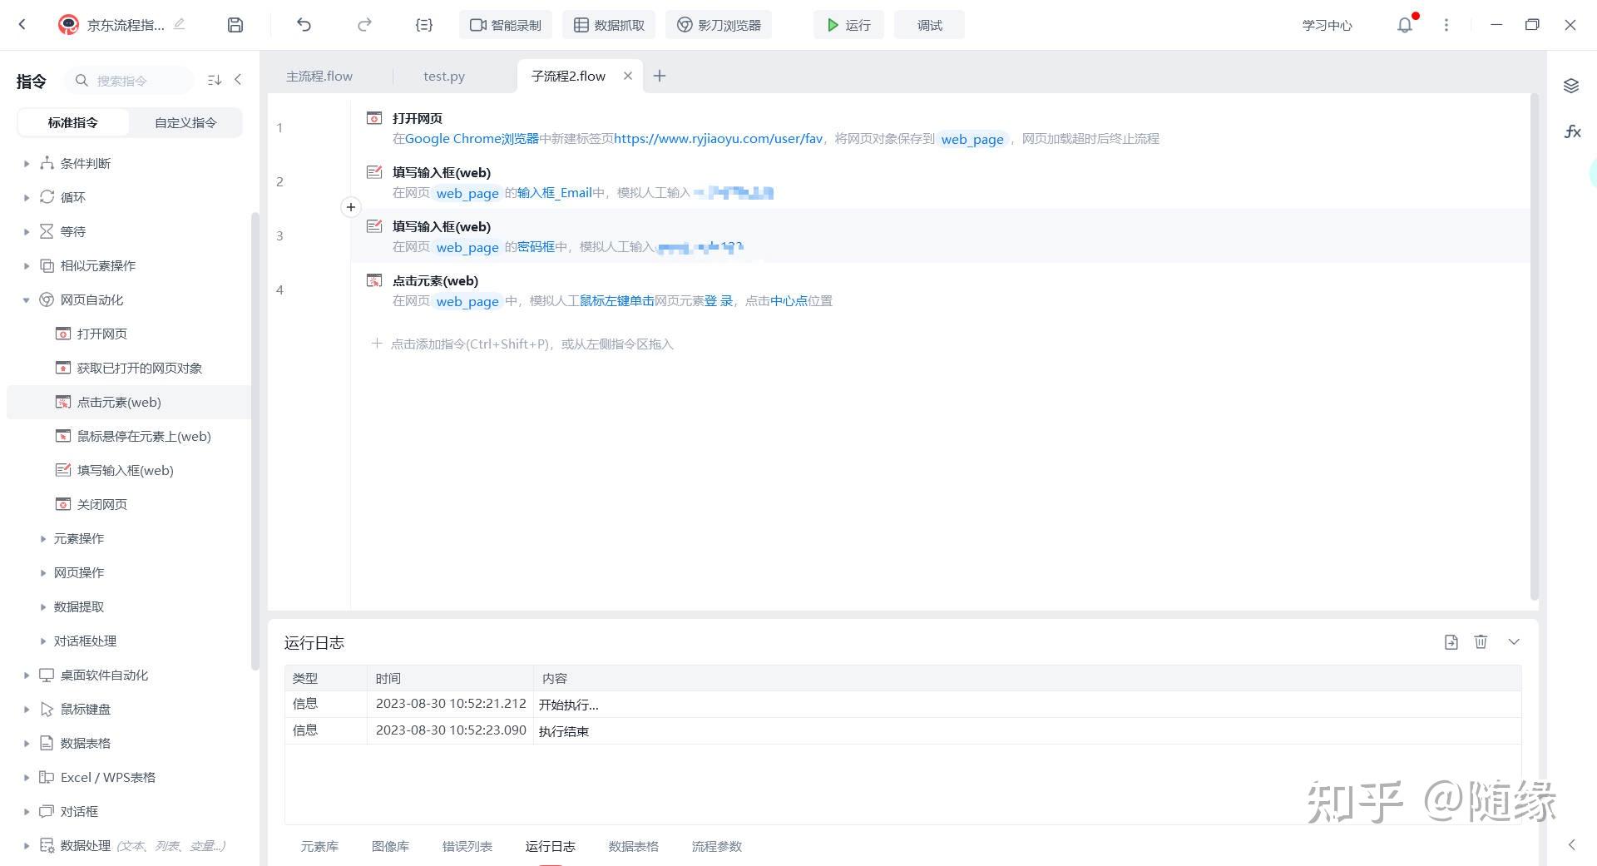
Task: Launch the 影刀浏览器 browser
Action: 718,24
